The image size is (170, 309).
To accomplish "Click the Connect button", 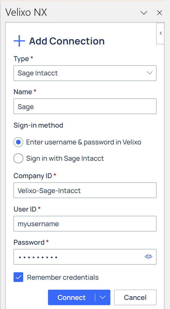I will (x=71, y=297).
